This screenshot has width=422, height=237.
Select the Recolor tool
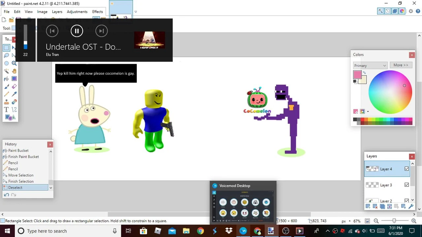pos(14,102)
